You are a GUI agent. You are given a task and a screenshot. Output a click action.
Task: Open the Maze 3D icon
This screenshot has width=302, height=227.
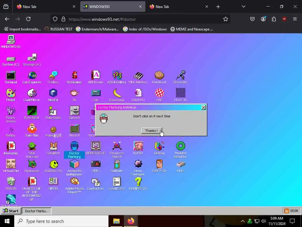(x=180, y=95)
